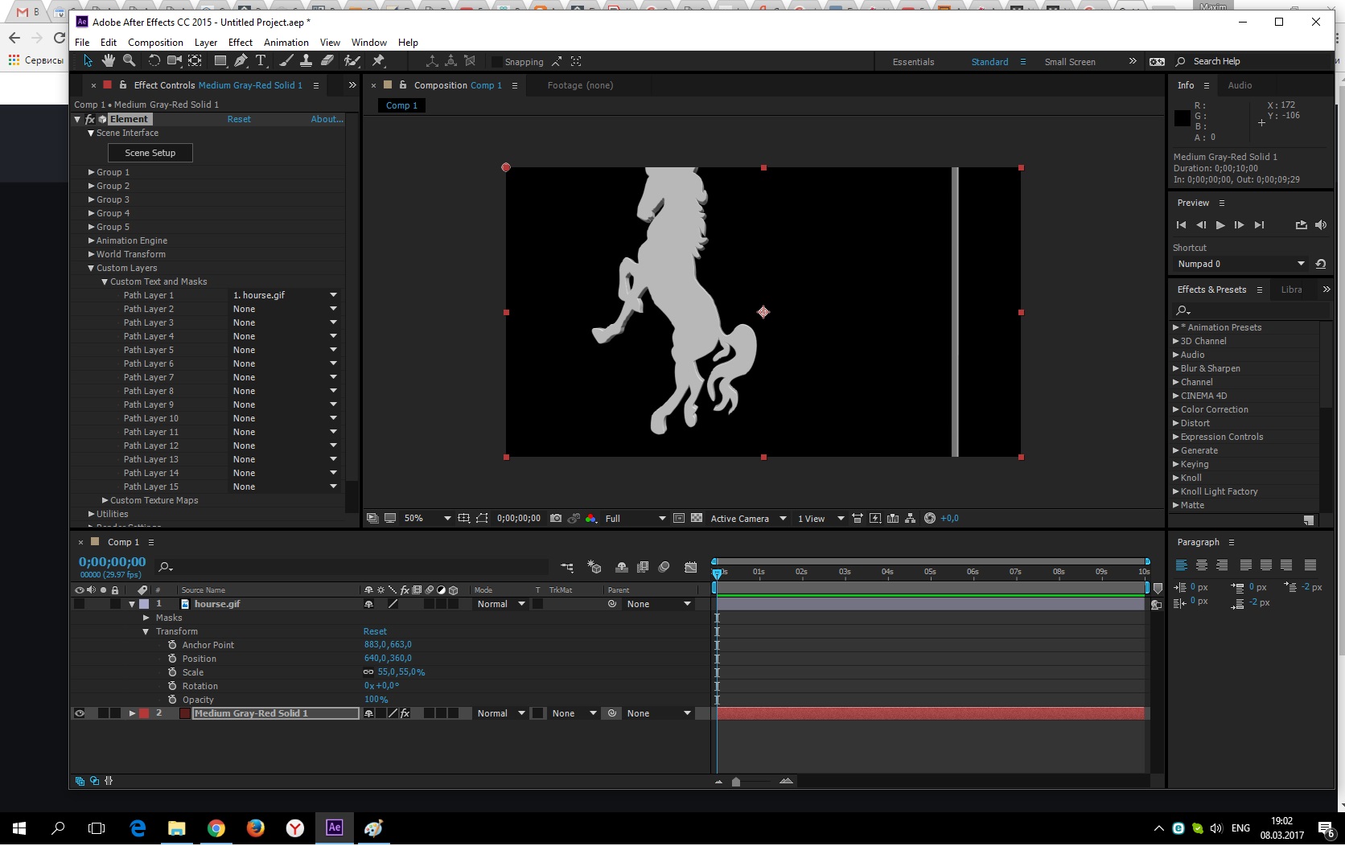Image resolution: width=1345 pixels, height=846 pixels.
Task: Toggle the transparency grid in viewer
Action: [697, 519]
